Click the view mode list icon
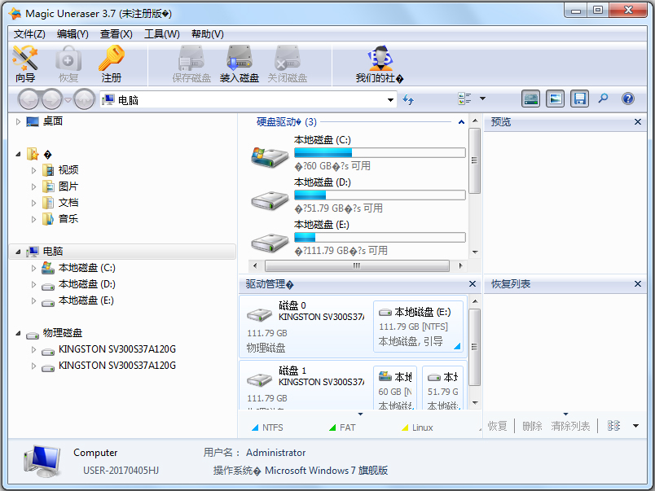 click(x=464, y=99)
